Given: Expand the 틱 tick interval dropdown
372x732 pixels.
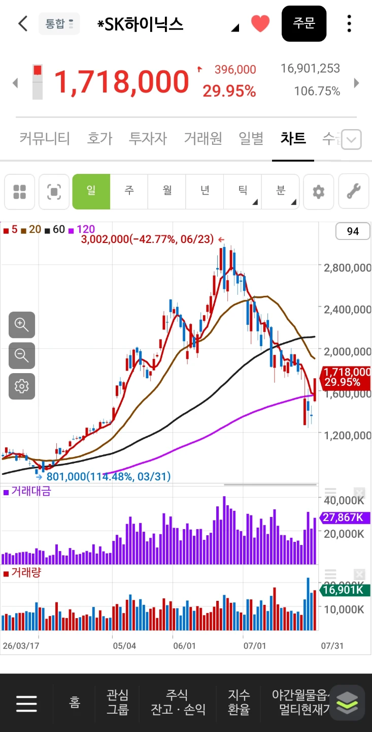Looking at the screenshot, I should point(243,192).
